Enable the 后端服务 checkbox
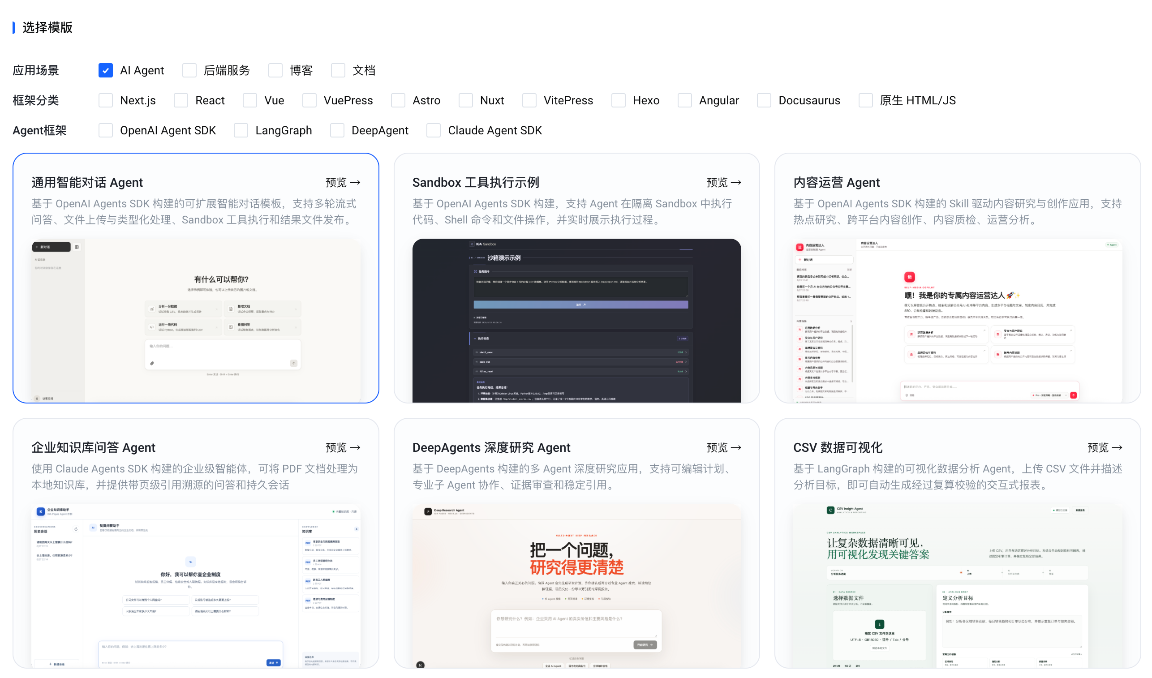Screen dimensions: 1152x678 pos(189,70)
